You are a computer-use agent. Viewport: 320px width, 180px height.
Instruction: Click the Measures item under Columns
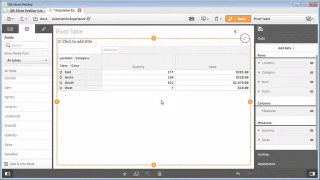285,111
